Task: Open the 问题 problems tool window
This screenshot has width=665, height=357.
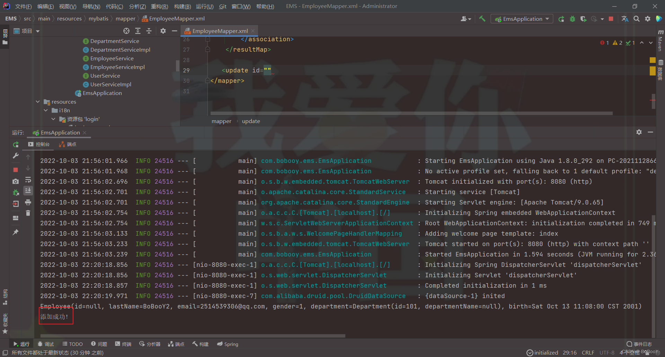Action: tap(99, 344)
